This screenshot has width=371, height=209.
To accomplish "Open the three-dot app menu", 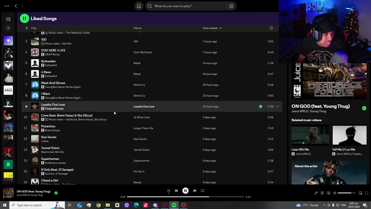I will [7, 6].
